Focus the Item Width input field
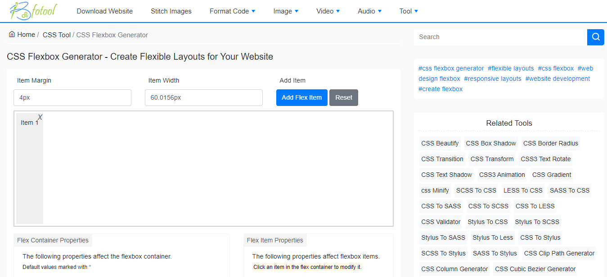The image size is (607, 277). (203, 97)
